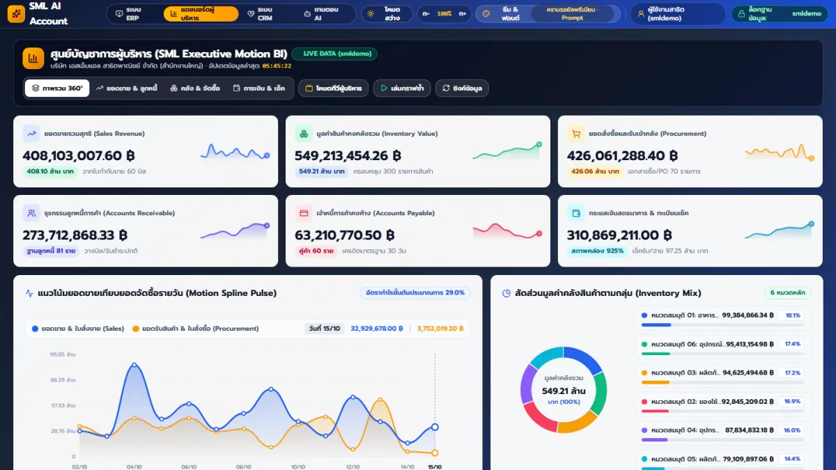
Task: Click the คู่ค้า 60 ราย red pill
Action: (317, 251)
